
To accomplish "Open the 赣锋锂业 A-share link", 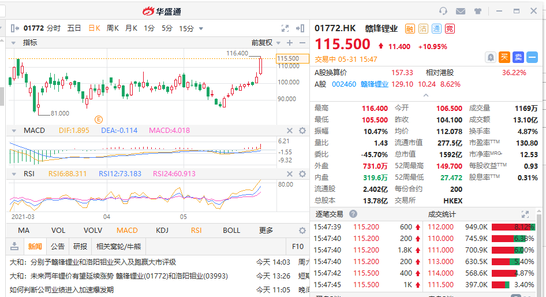I will 375,84.
